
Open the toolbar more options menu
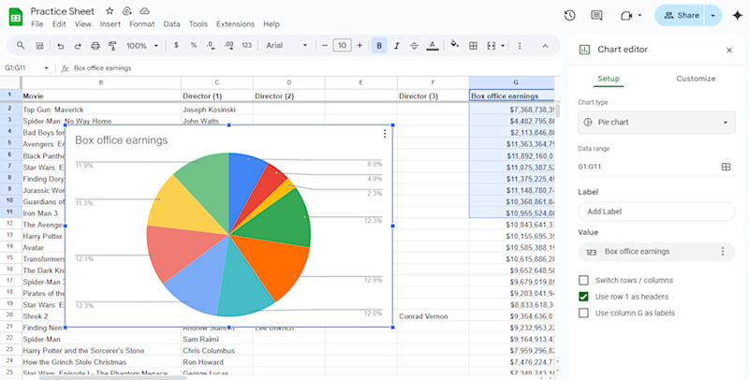click(520, 46)
